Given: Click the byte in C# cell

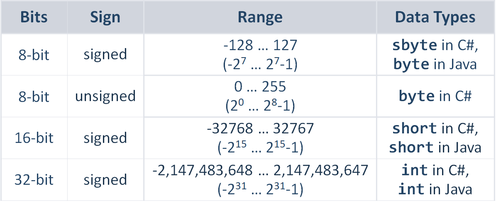Looking at the screenshot, I should (435, 96).
